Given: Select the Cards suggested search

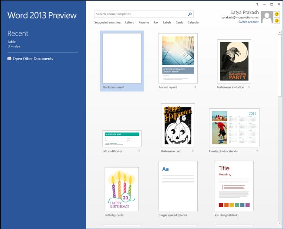Looking at the screenshot, I should tap(179, 22).
